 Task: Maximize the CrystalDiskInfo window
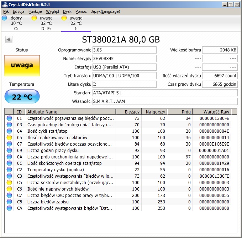(x=231, y=5)
